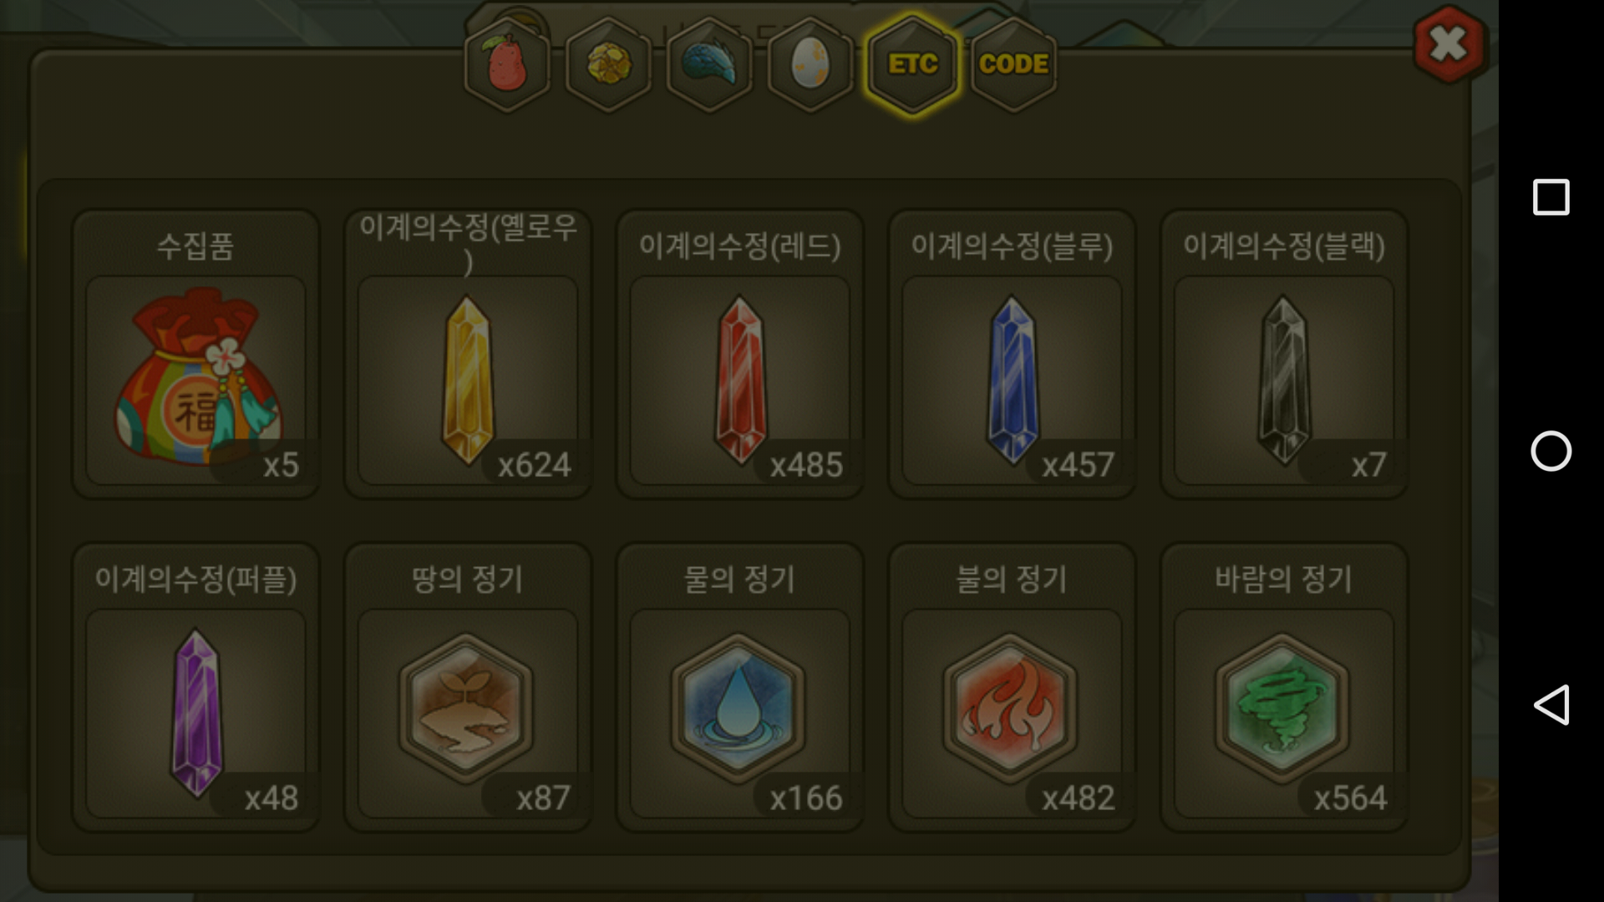Choose the fire essence 불의 정기
1604x902 pixels.
coord(1012,687)
